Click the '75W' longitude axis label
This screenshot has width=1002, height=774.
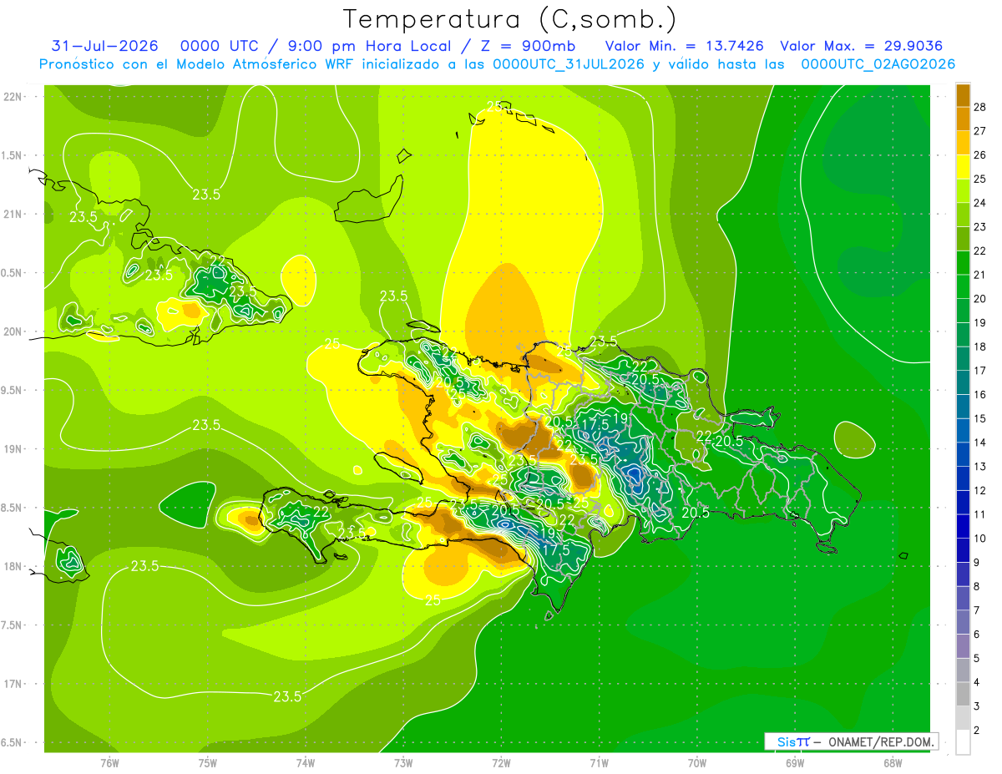(208, 762)
